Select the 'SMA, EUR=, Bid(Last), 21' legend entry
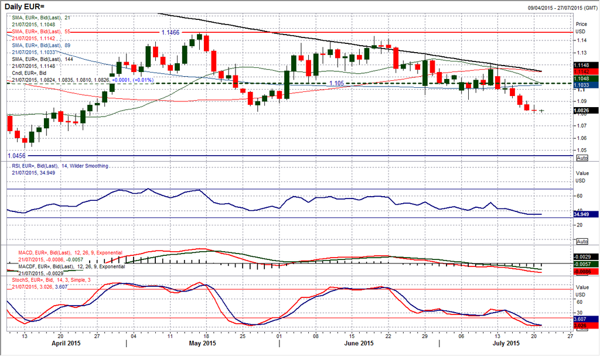The width and height of the screenshot is (600, 356). (41, 18)
